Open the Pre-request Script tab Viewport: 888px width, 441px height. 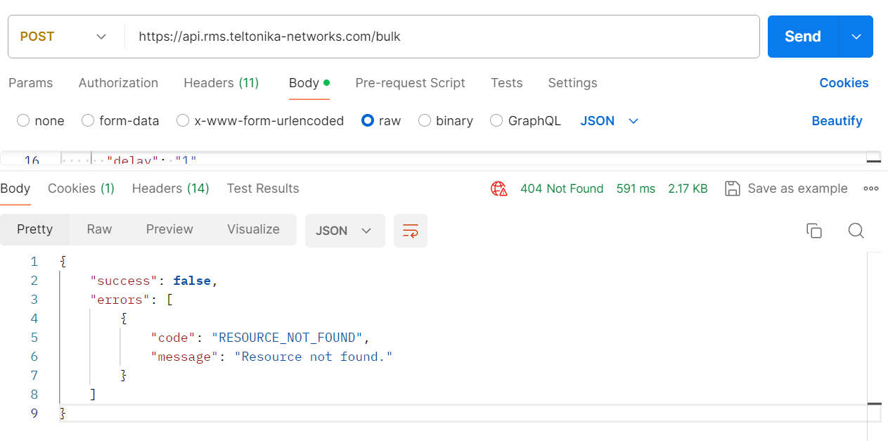click(410, 83)
